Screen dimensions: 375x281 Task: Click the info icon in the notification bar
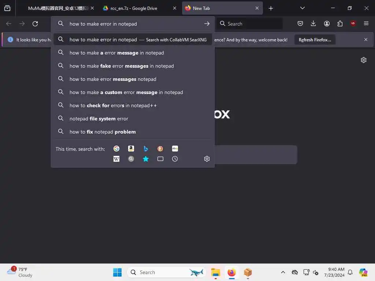click(10, 40)
